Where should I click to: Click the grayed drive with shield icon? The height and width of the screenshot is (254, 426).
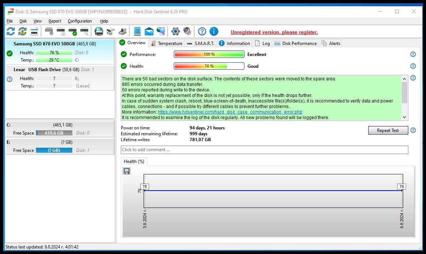click(x=49, y=32)
